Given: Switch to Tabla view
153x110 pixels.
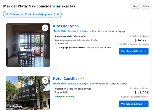Looking at the screenshot, I should (146, 7).
